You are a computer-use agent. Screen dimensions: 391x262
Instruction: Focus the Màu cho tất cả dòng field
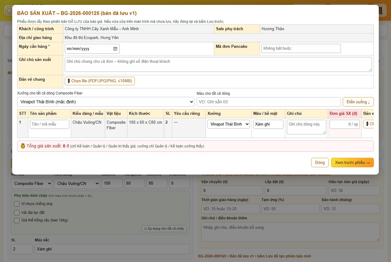click(269, 102)
